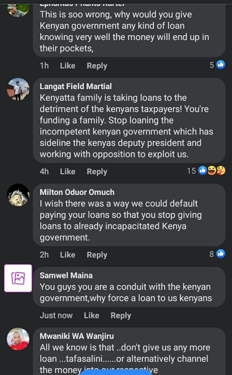The image size is (232, 375).
Task: Open Samwel Maina's profile name link
Action: point(66,275)
